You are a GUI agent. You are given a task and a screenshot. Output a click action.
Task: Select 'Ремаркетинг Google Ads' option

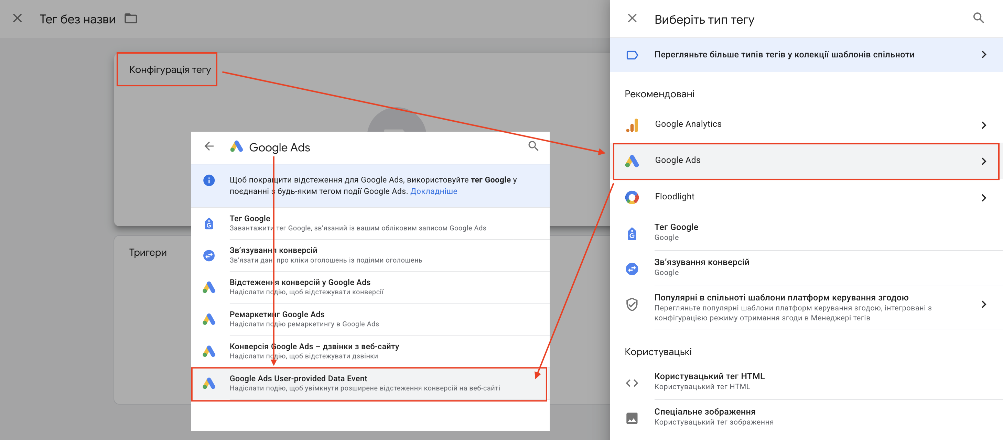coord(370,319)
